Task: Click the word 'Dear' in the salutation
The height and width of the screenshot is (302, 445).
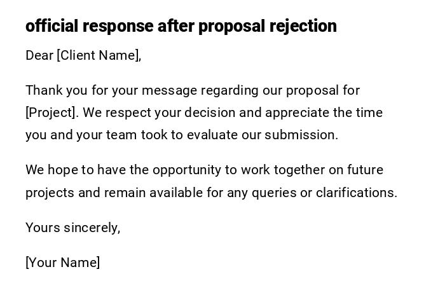Action: pos(39,55)
